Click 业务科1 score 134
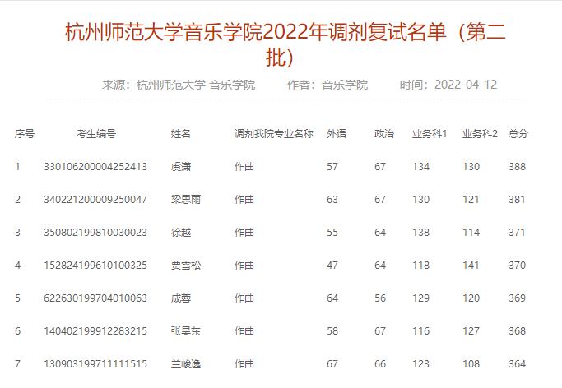This screenshot has height=388, width=562. [420, 167]
